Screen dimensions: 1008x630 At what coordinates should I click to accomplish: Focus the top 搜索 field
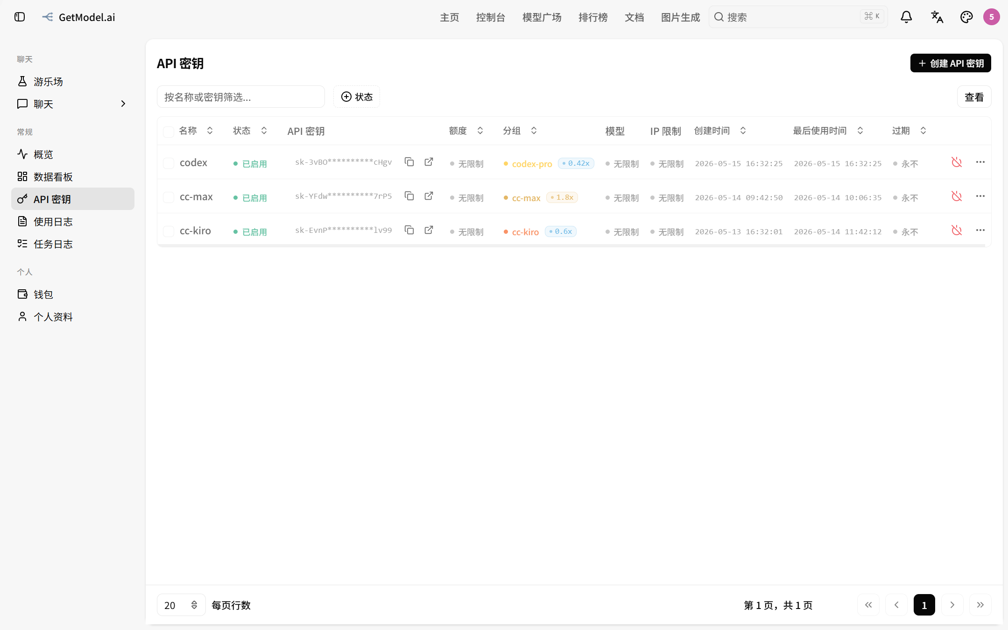point(798,17)
